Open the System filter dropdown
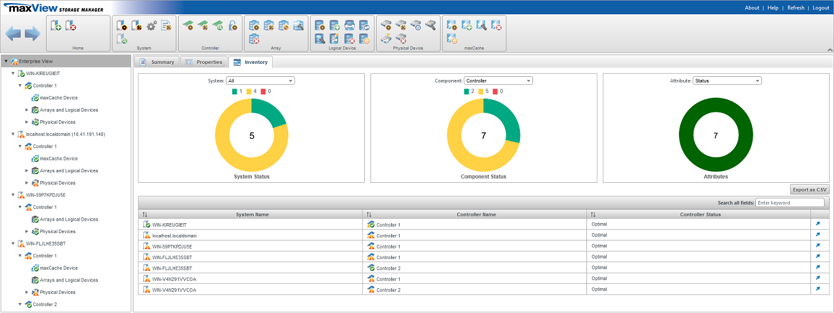 (260, 81)
